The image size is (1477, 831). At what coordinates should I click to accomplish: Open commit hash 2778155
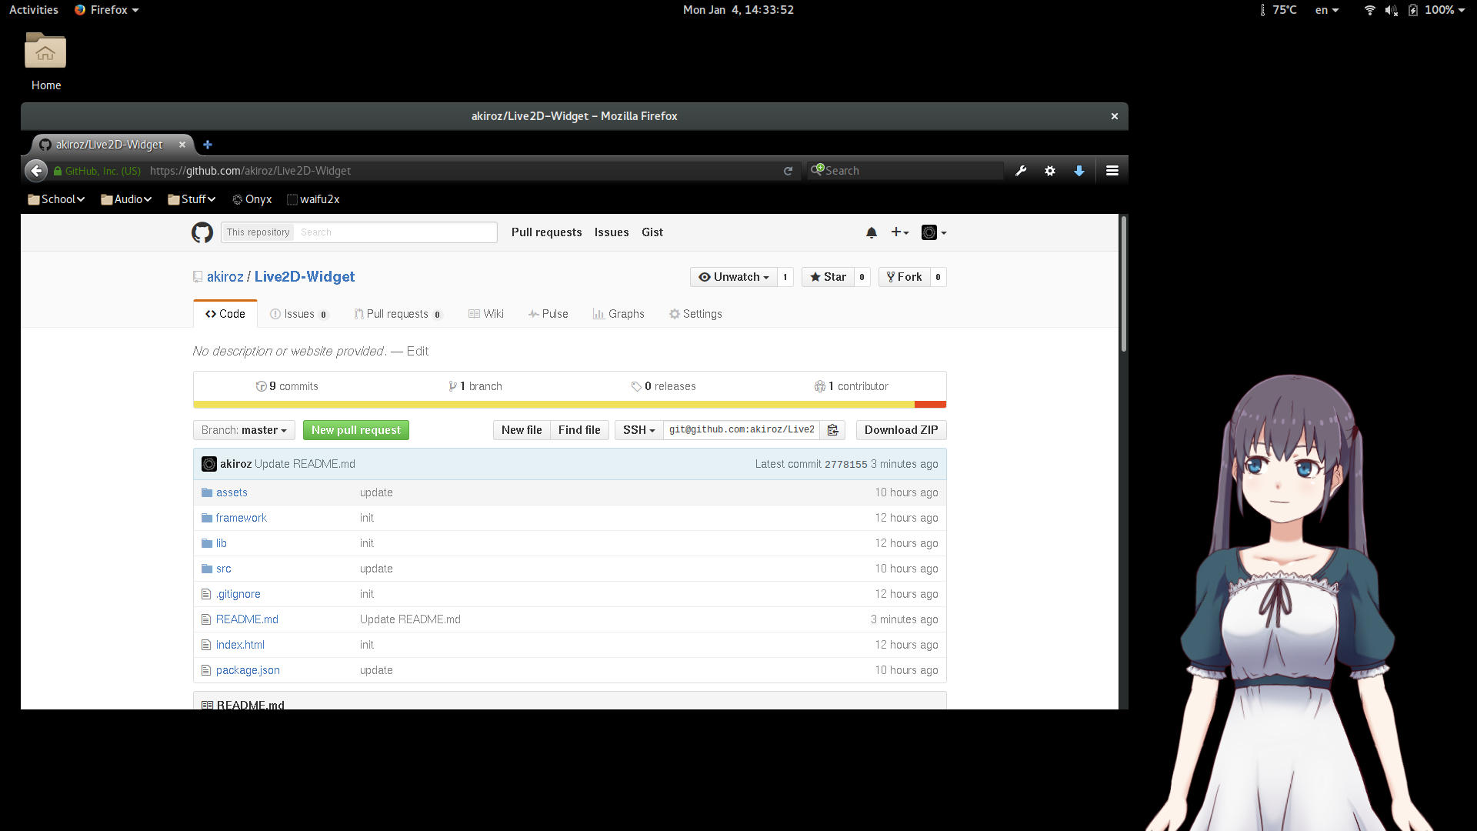point(845,464)
